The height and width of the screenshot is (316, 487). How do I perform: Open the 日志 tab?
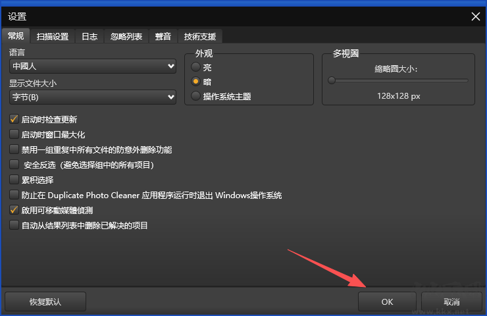[90, 36]
